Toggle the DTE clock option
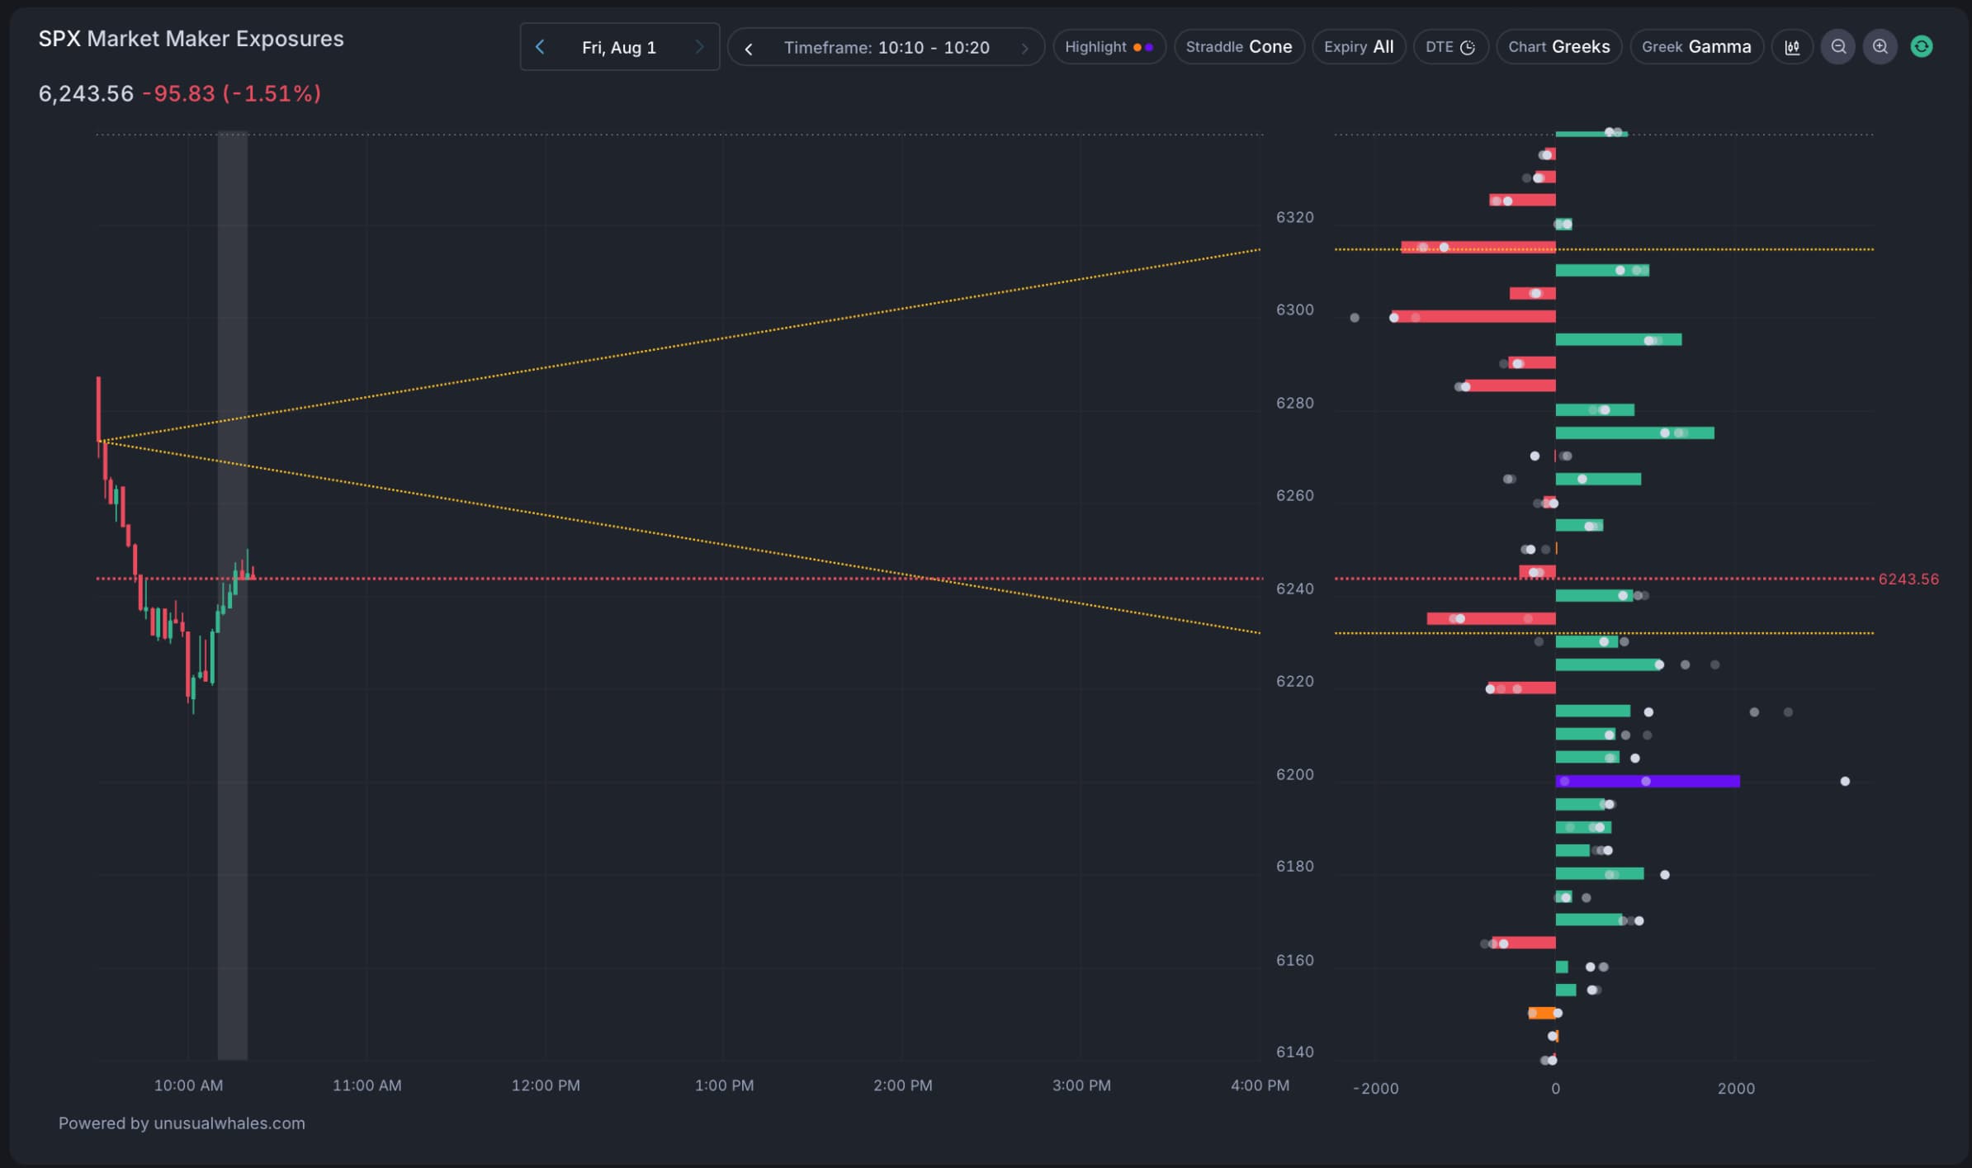1972x1168 pixels. (1450, 47)
